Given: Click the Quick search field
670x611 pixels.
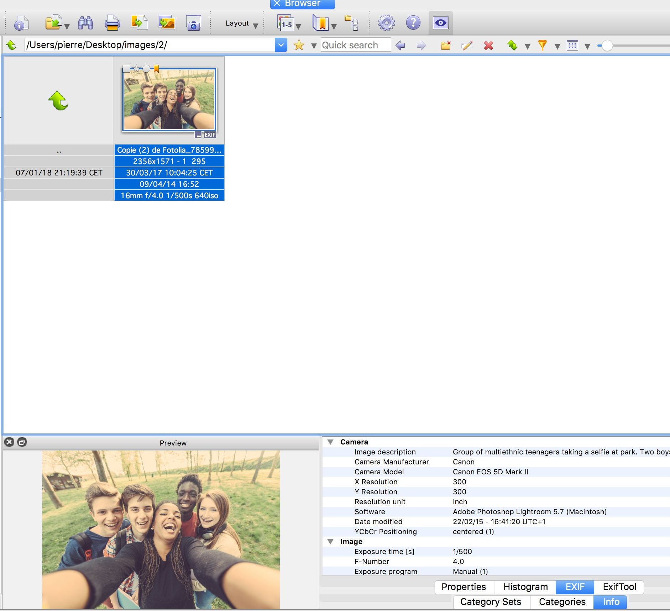Looking at the screenshot, I should click(356, 45).
